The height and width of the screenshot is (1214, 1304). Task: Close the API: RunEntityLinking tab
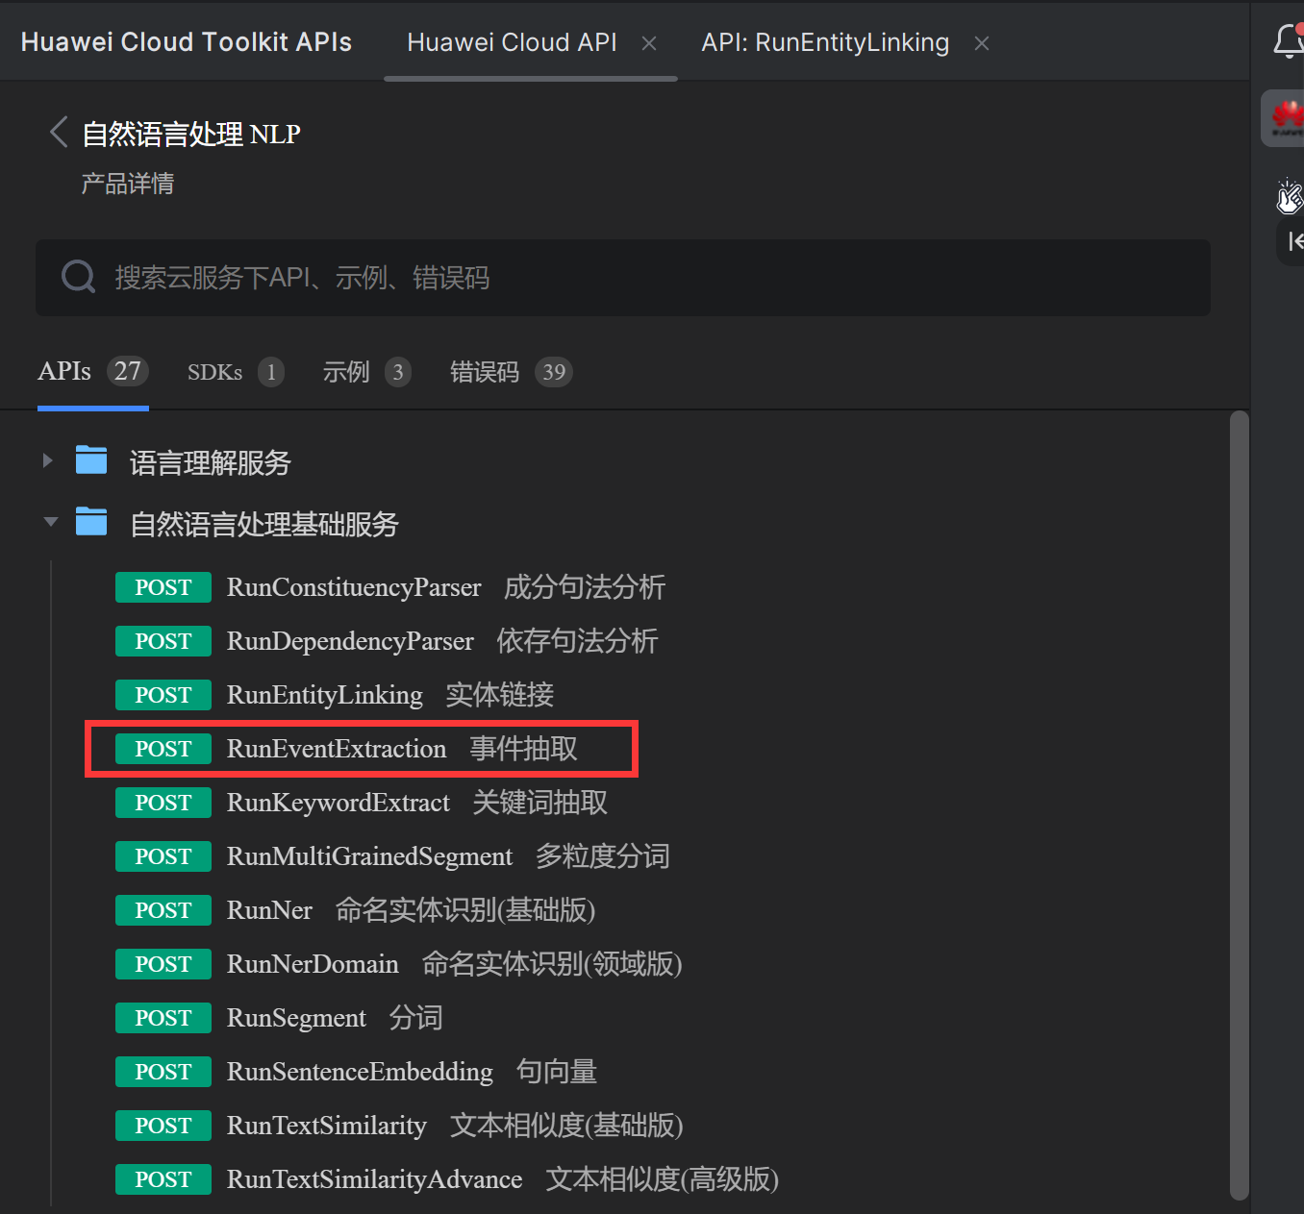click(982, 43)
